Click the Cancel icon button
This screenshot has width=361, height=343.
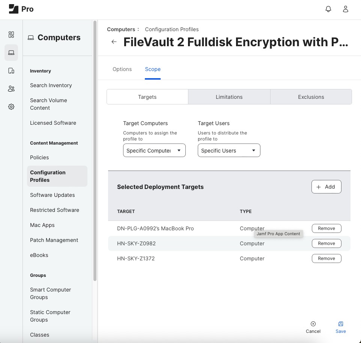coord(313,327)
